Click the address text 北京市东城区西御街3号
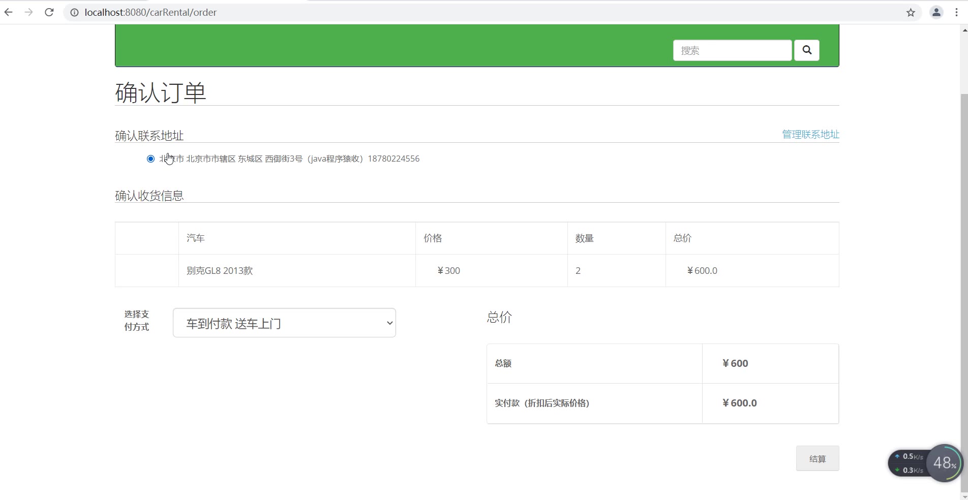Image resolution: width=968 pixels, height=500 pixels. click(x=289, y=159)
